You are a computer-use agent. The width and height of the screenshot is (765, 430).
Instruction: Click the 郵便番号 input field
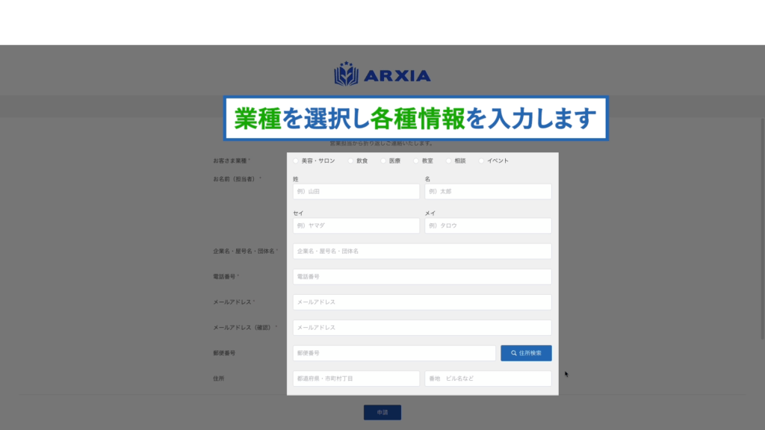click(x=394, y=353)
